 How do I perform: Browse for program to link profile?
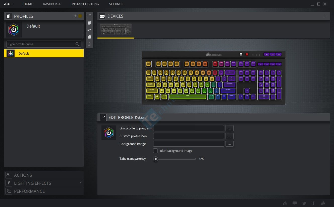pyautogui.click(x=230, y=128)
